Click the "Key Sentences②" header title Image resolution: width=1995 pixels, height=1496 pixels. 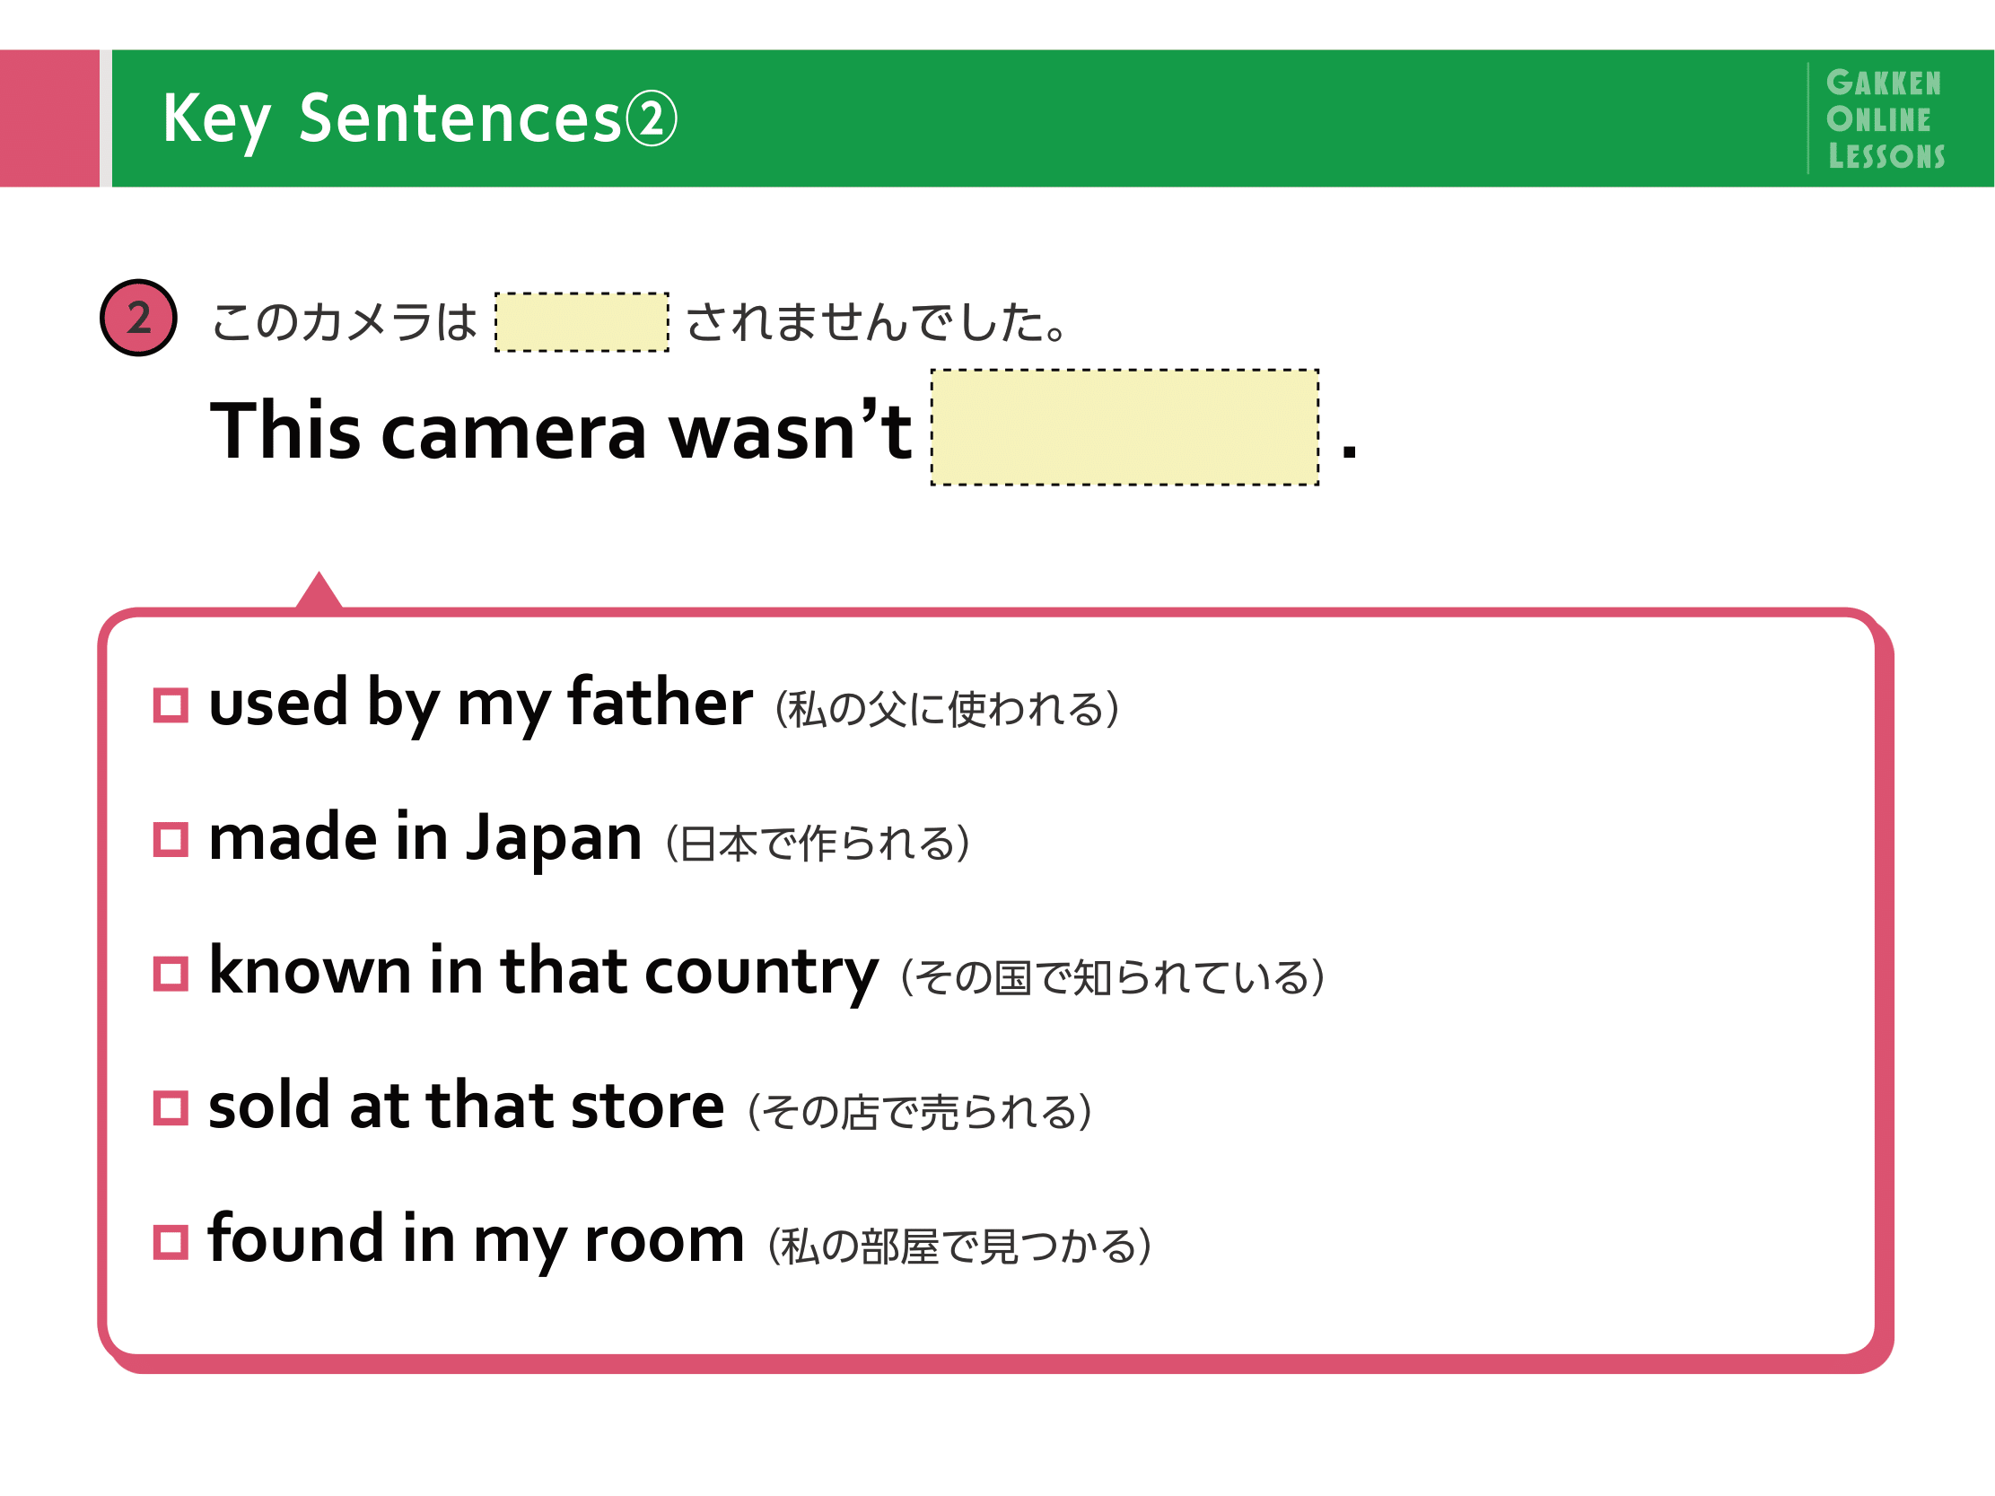click(x=419, y=119)
